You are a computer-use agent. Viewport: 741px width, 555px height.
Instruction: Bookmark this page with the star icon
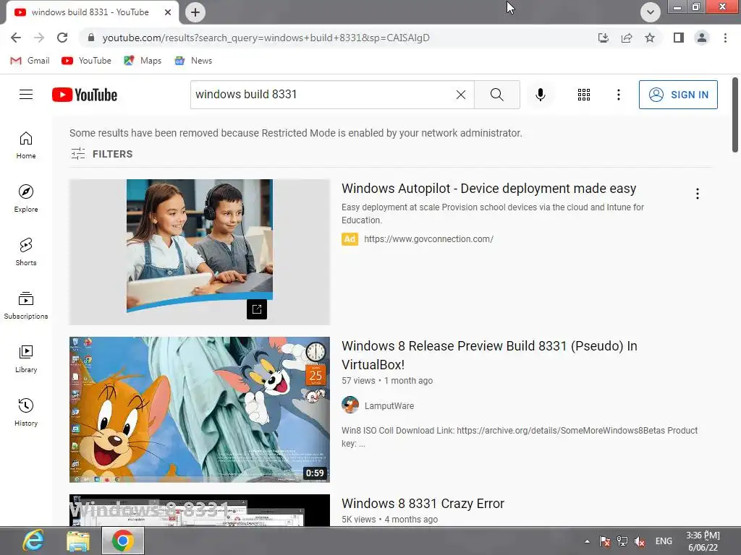pos(650,38)
